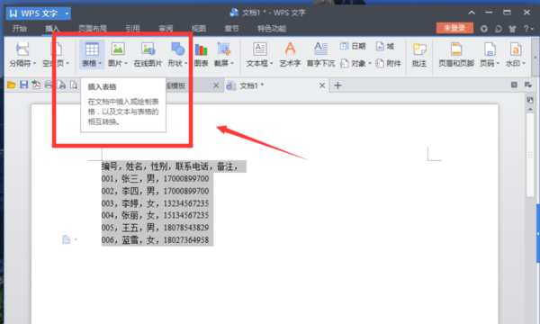Switch to the 页面布局 ribbon tab
The width and height of the screenshot is (540, 324).
93,29
